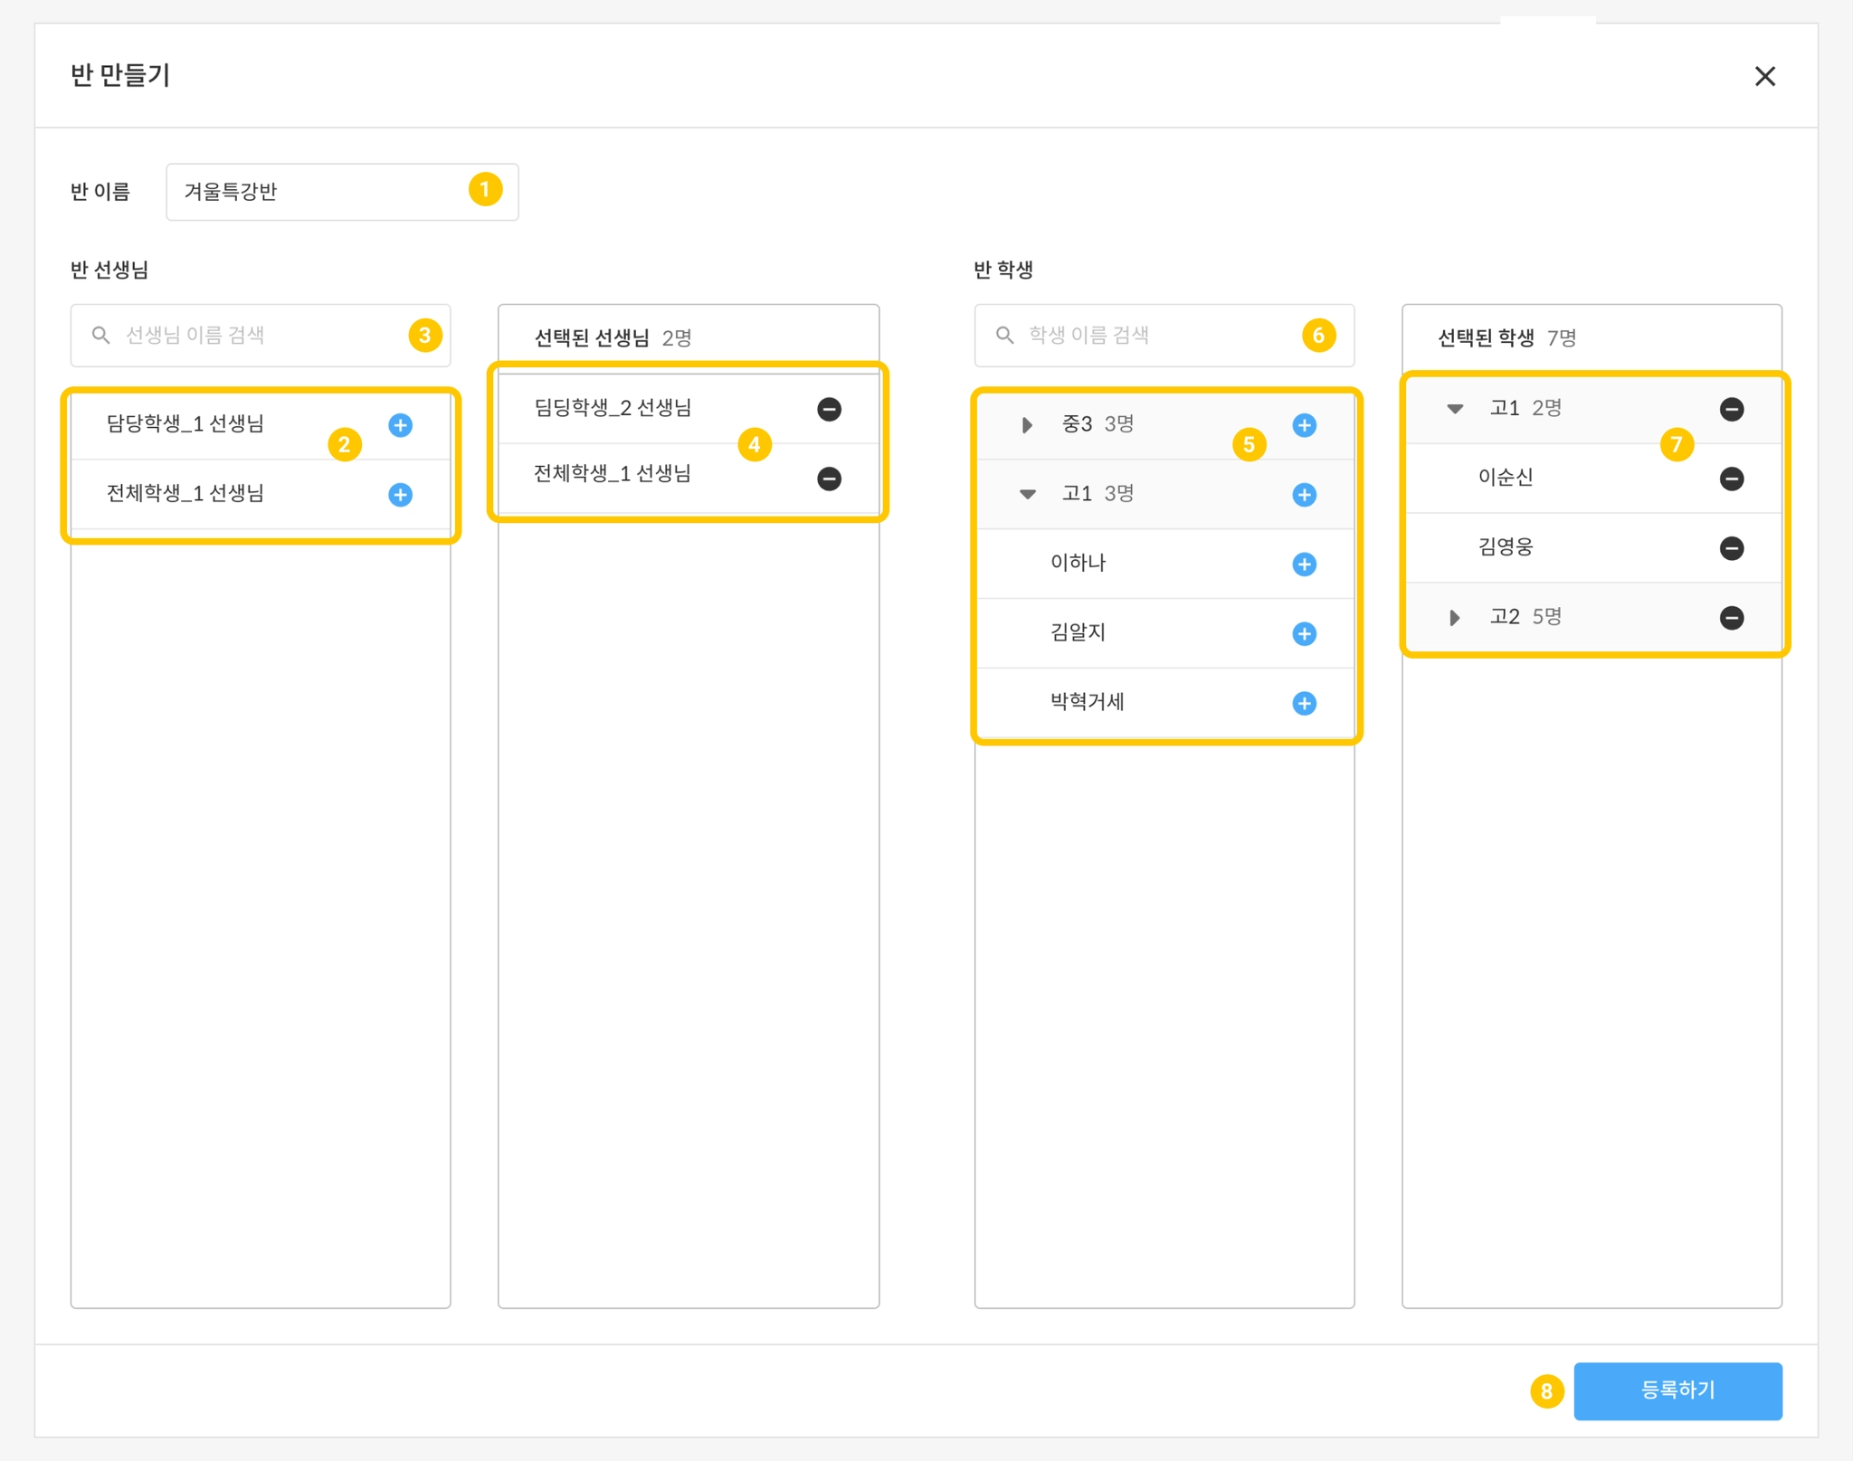Screen dimensions: 1853x1461
Task: Add 전체학생_1 선생님 from available list
Action: coord(400,495)
